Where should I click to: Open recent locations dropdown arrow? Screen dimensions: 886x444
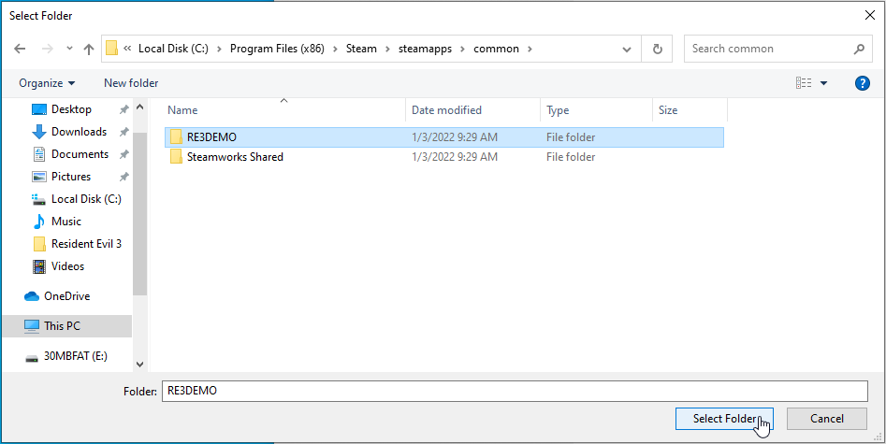coord(69,50)
